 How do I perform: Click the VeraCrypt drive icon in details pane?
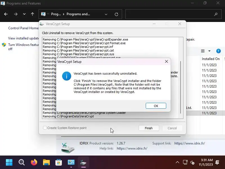68,148
